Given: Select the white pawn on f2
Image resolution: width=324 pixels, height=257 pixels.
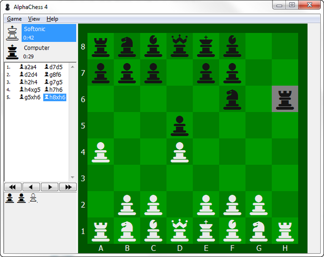Looking at the screenshot, I should coord(232,205).
